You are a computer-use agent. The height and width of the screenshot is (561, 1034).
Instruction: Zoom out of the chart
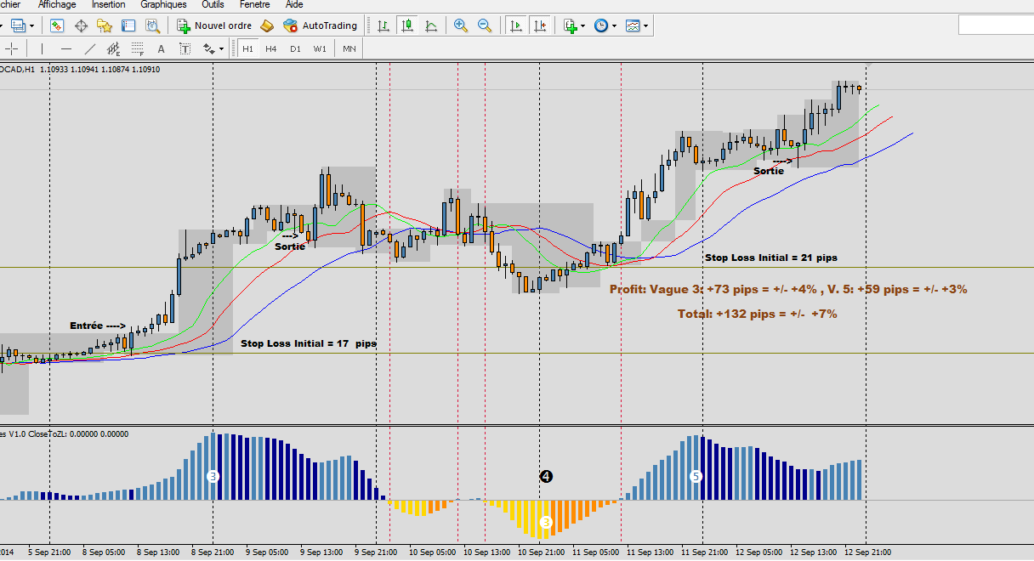coord(485,25)
